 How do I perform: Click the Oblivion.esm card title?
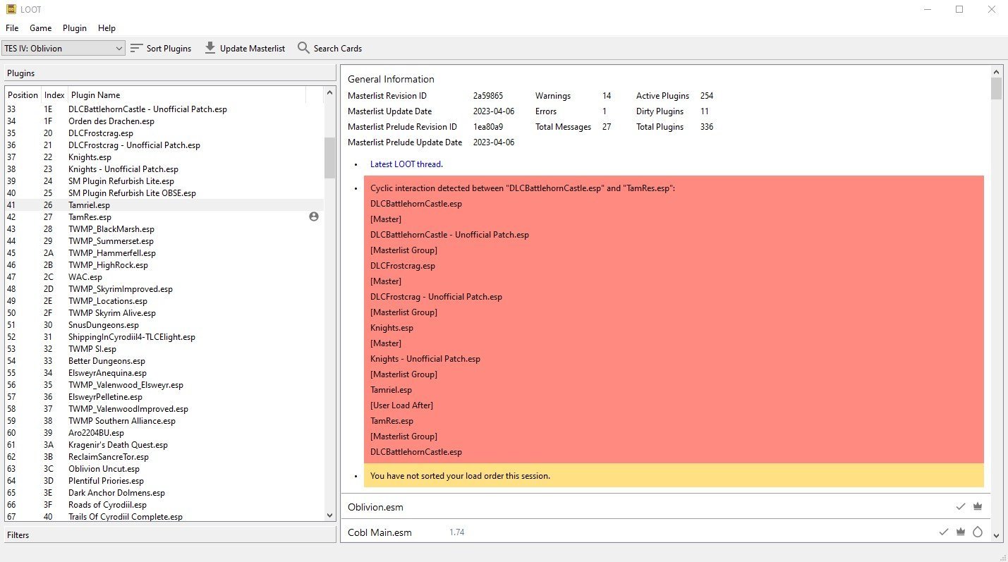(x=375, y=507)
